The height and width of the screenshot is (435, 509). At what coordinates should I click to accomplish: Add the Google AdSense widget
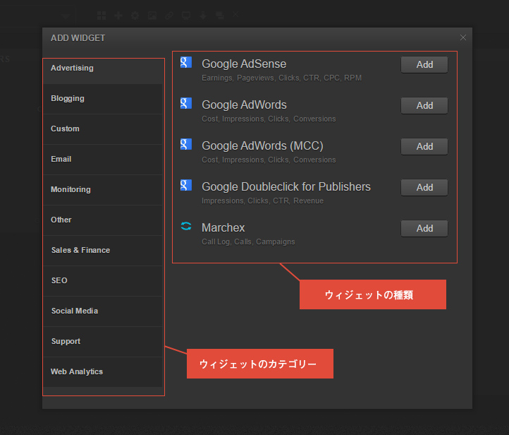point(424,65)
